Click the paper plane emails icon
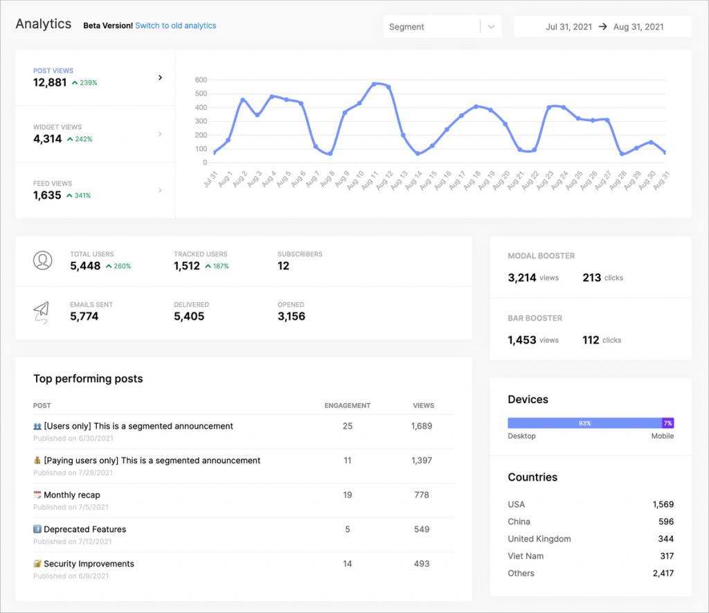Screen dimensions: 709x613 point(41,312)
